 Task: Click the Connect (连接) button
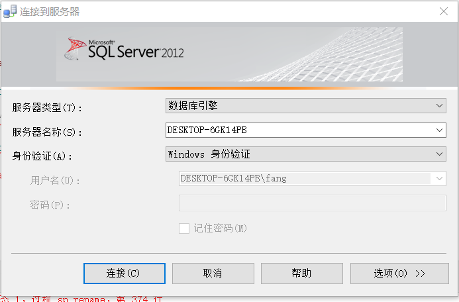tap(125, 274)
